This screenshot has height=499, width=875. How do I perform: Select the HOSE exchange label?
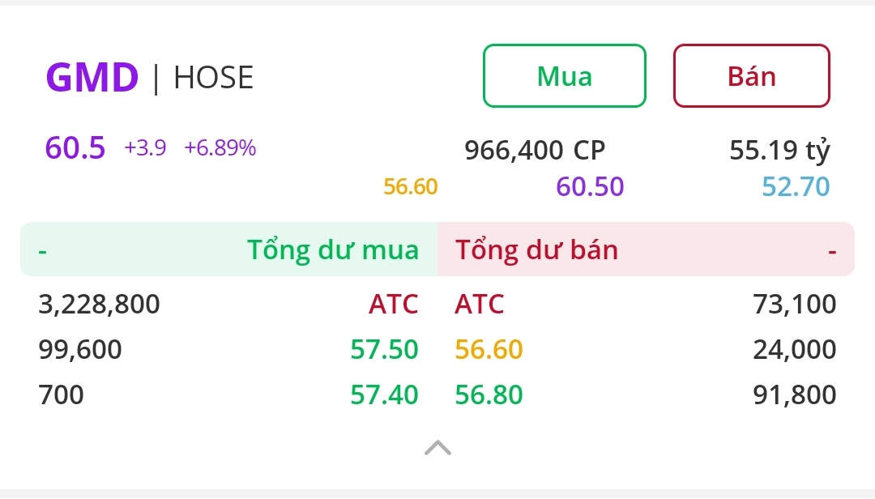(x=213, y=78)
